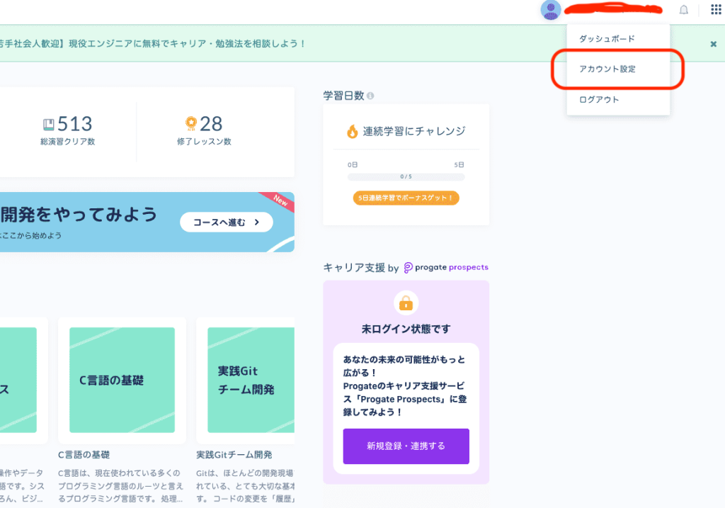Choose ログアウト from the user menu
725x508 pixels.
pos(599,100)
